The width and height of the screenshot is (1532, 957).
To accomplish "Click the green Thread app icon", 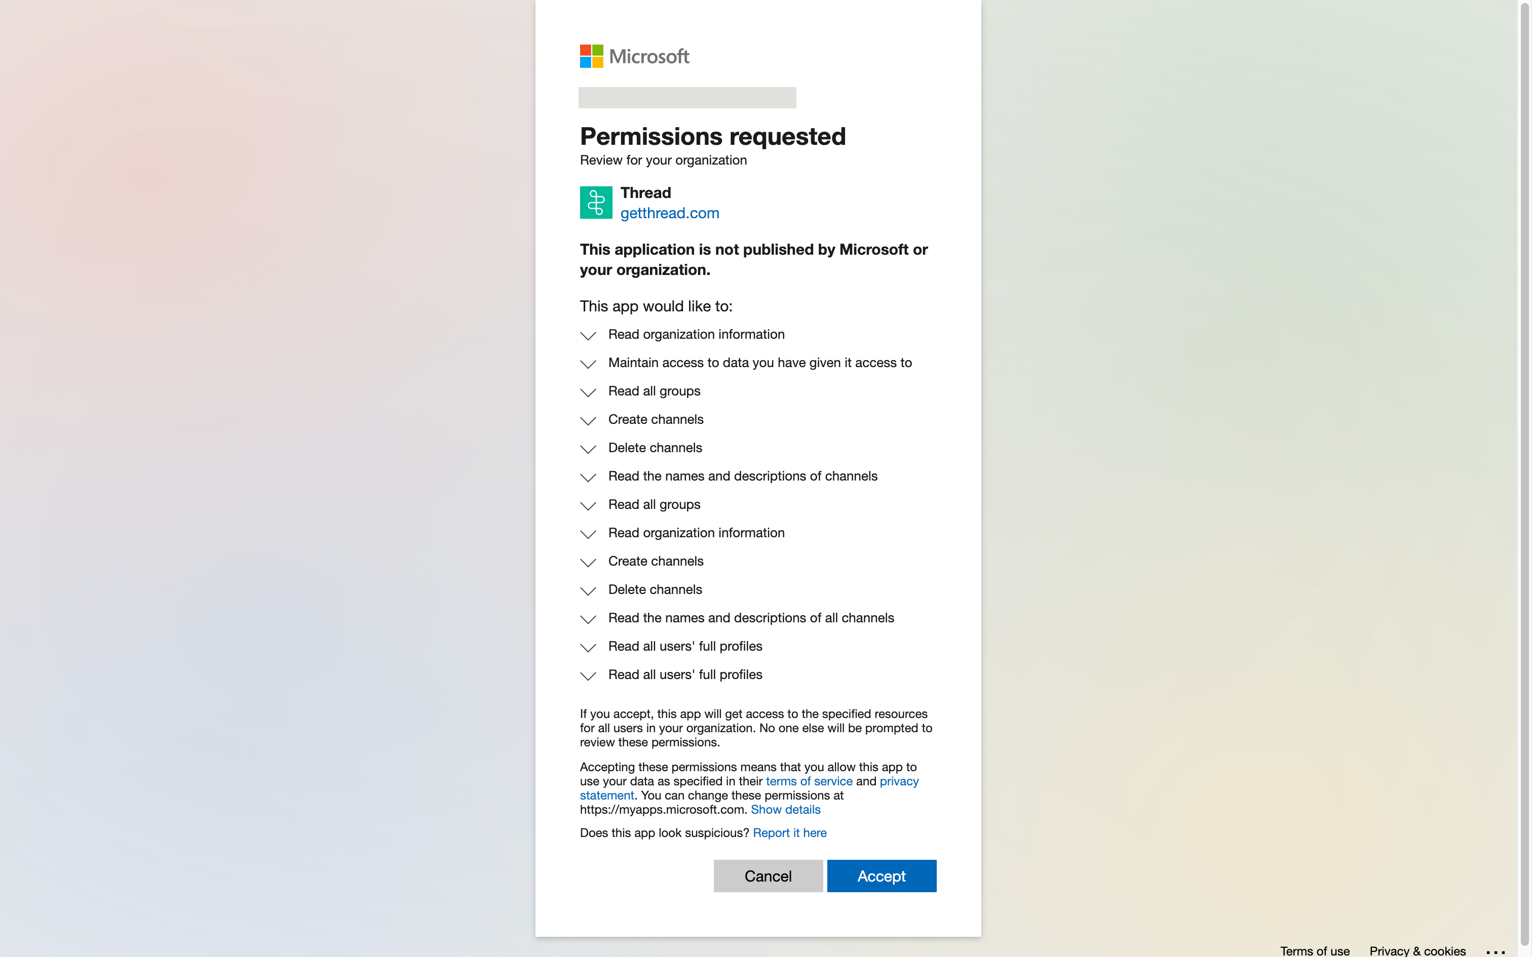I will coord(596,203).
